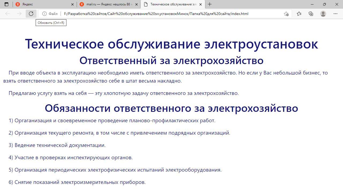Viewport: 343px width, 196px height.
Task: View site information next to Файл
Action: pos(44,14)
